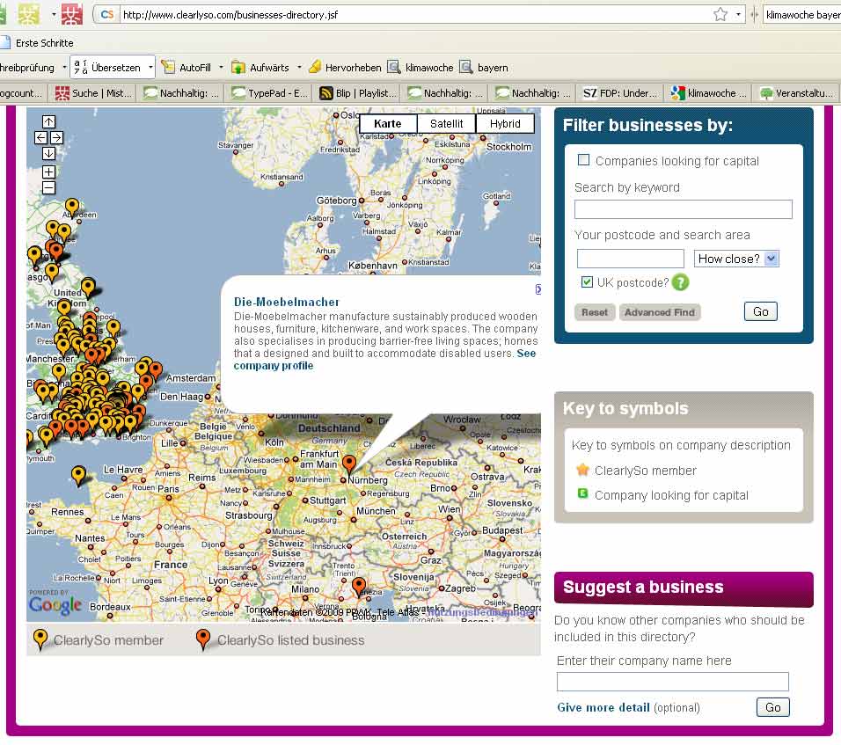
Task: Open the SZ FDP: Under... browser tab
Action: 620,93
